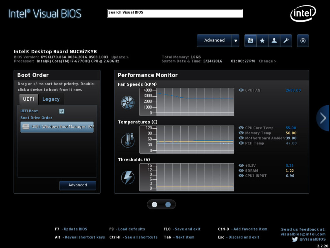Click the Thresholds voltage graph

tap(187, 177)
